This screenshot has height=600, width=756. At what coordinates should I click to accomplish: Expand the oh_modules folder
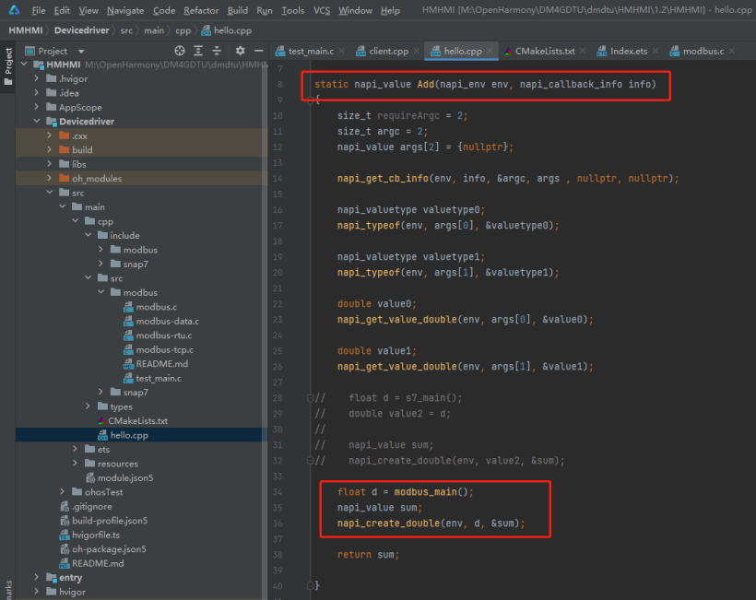click(50, 178)
